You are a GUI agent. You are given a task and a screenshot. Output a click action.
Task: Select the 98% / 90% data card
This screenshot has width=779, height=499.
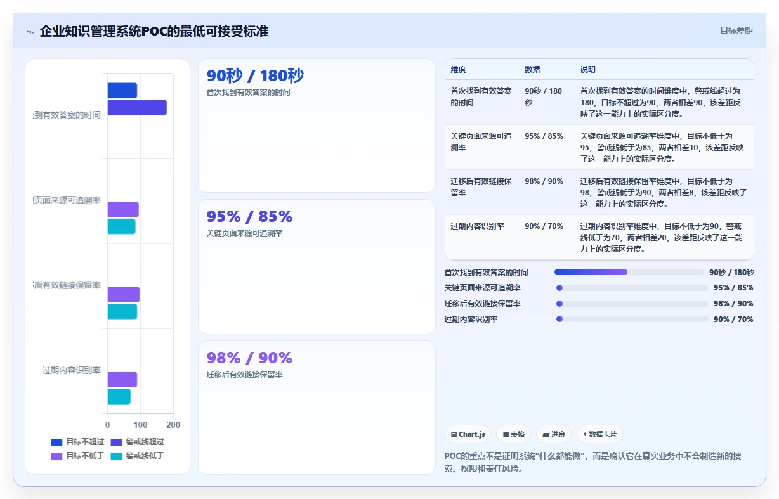(317, 408)
